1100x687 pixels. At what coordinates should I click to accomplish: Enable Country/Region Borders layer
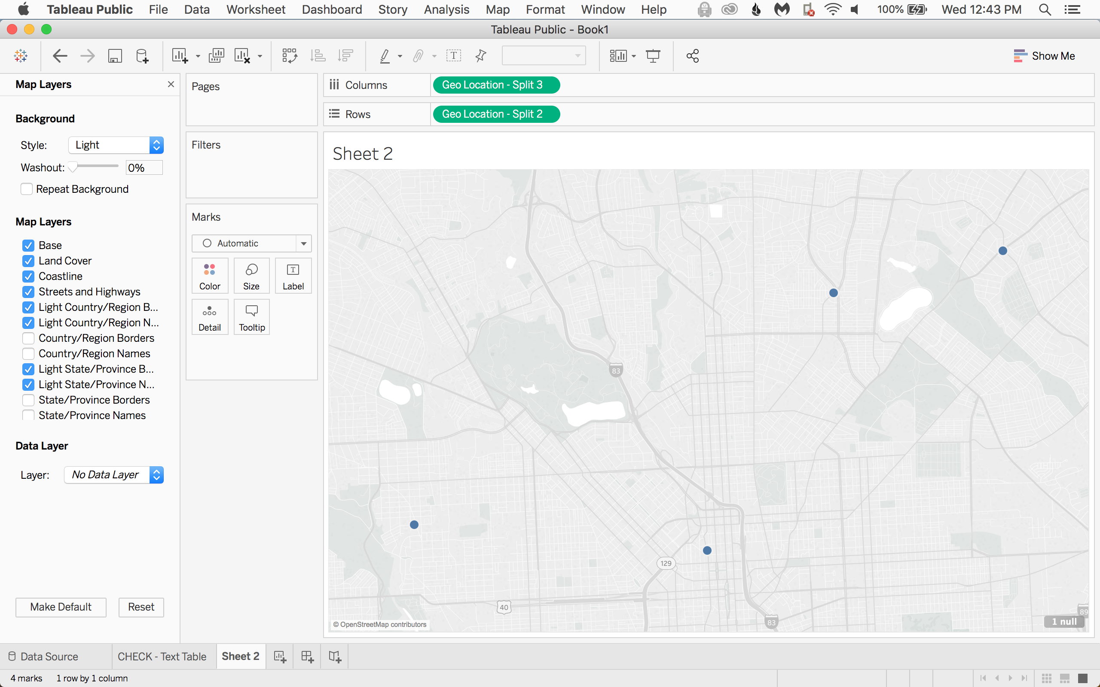click(x=28, y=338)
